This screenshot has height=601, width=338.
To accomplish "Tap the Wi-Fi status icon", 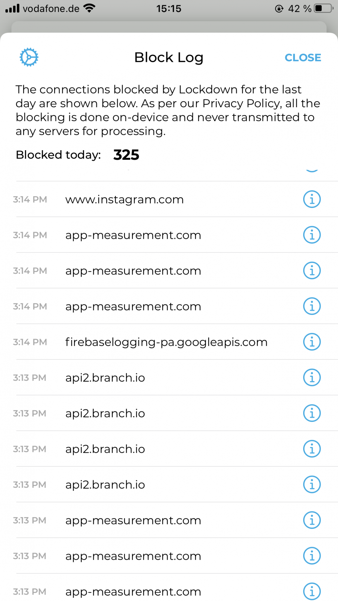I will coord(89,8).
